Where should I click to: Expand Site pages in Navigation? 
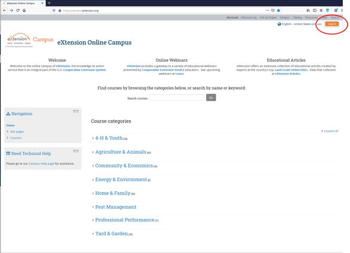pos(17,132)
